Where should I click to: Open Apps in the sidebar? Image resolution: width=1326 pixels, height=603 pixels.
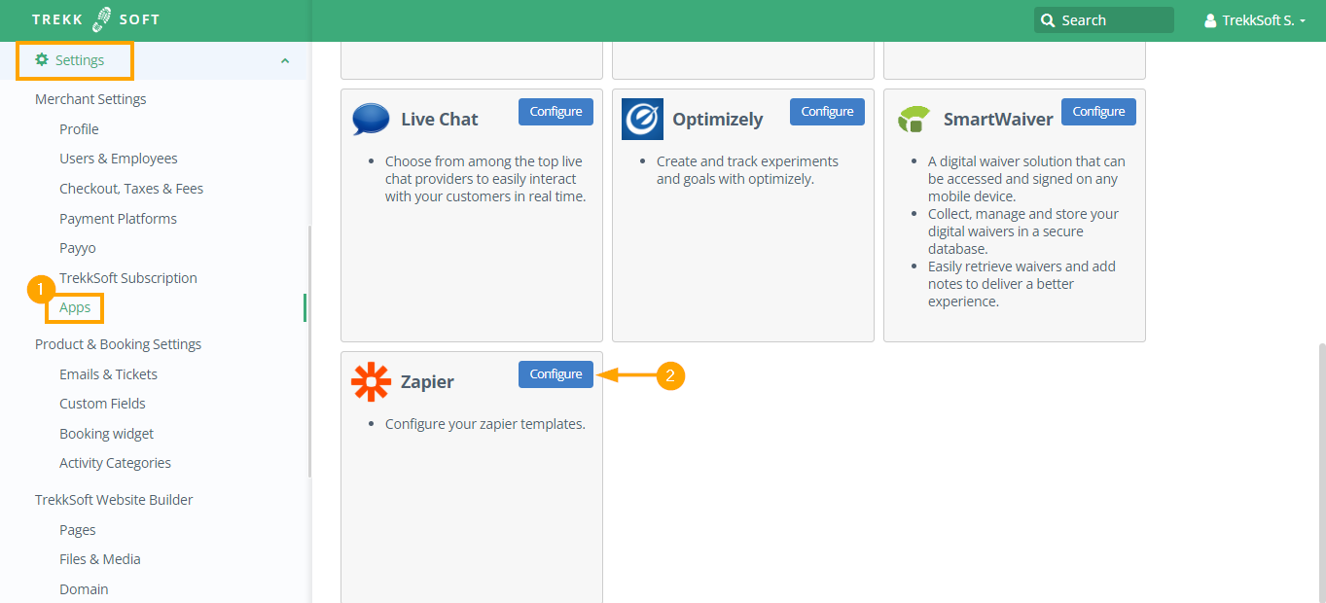tap(75, 307)
